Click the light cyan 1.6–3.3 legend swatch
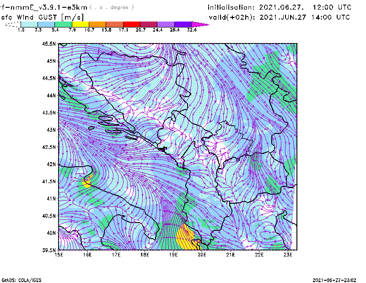 (x=29, y=24)
